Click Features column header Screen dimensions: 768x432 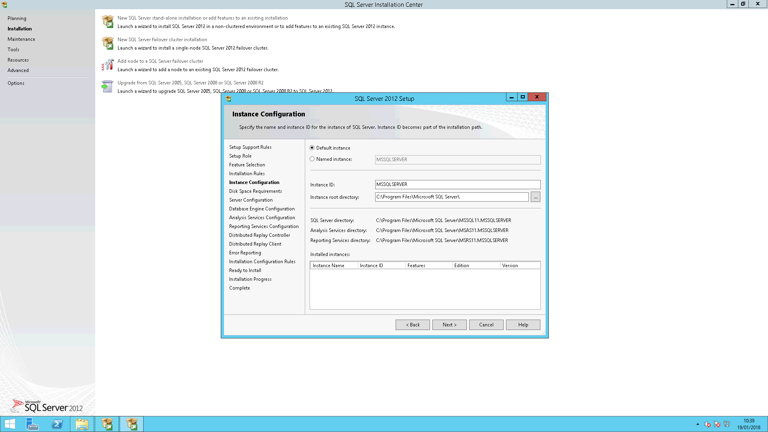tap(429, 266)
